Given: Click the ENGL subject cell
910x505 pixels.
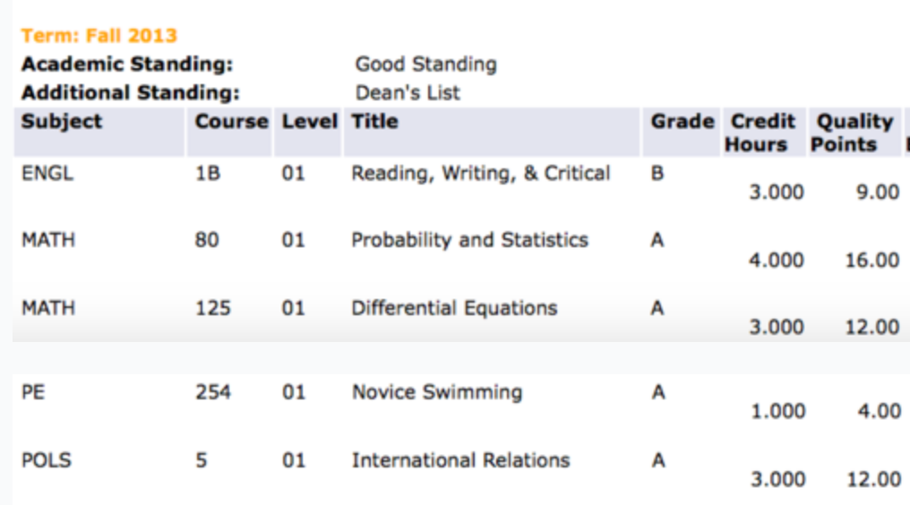Looking at the screenshot, I should 47,174.
